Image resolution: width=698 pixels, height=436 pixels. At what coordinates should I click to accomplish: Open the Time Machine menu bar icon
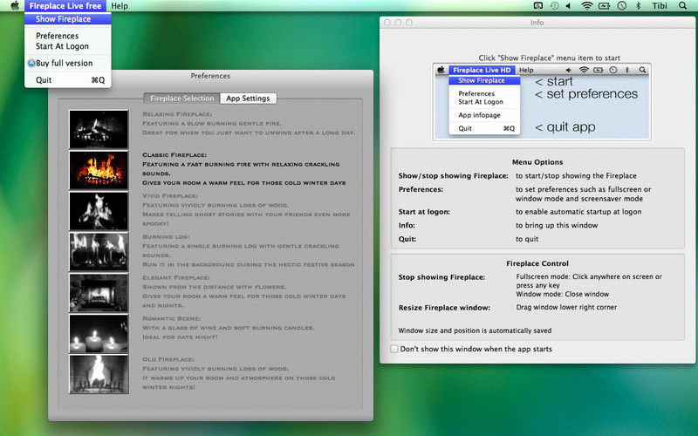pos(554,6)
